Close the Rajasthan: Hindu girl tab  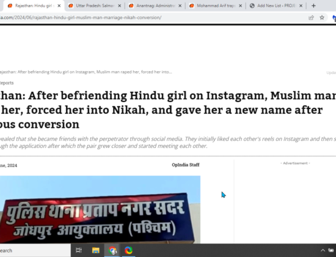point(59,6)
